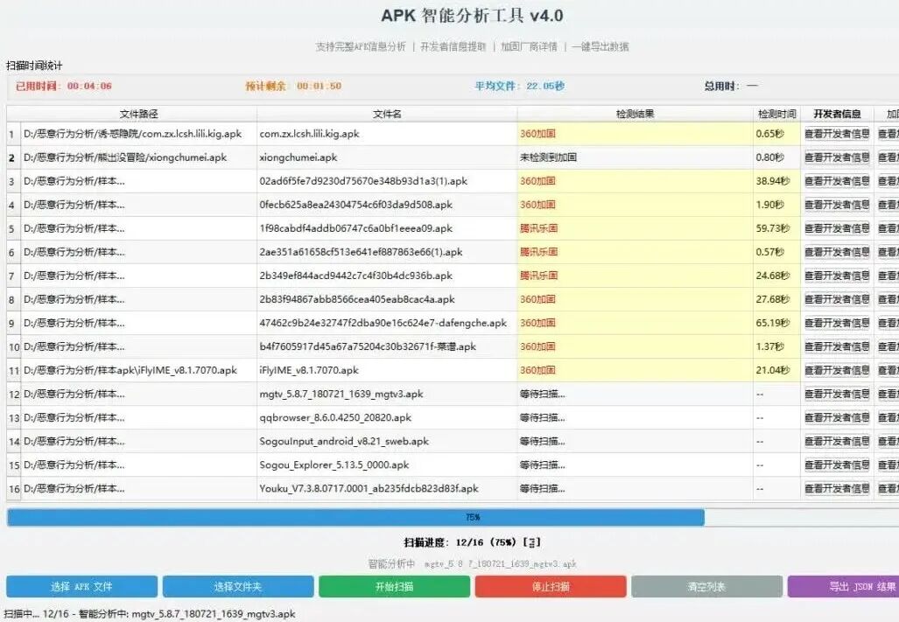Click the 检测时间 column header
Screen dimensions: 899x622
tap(776, 114)
